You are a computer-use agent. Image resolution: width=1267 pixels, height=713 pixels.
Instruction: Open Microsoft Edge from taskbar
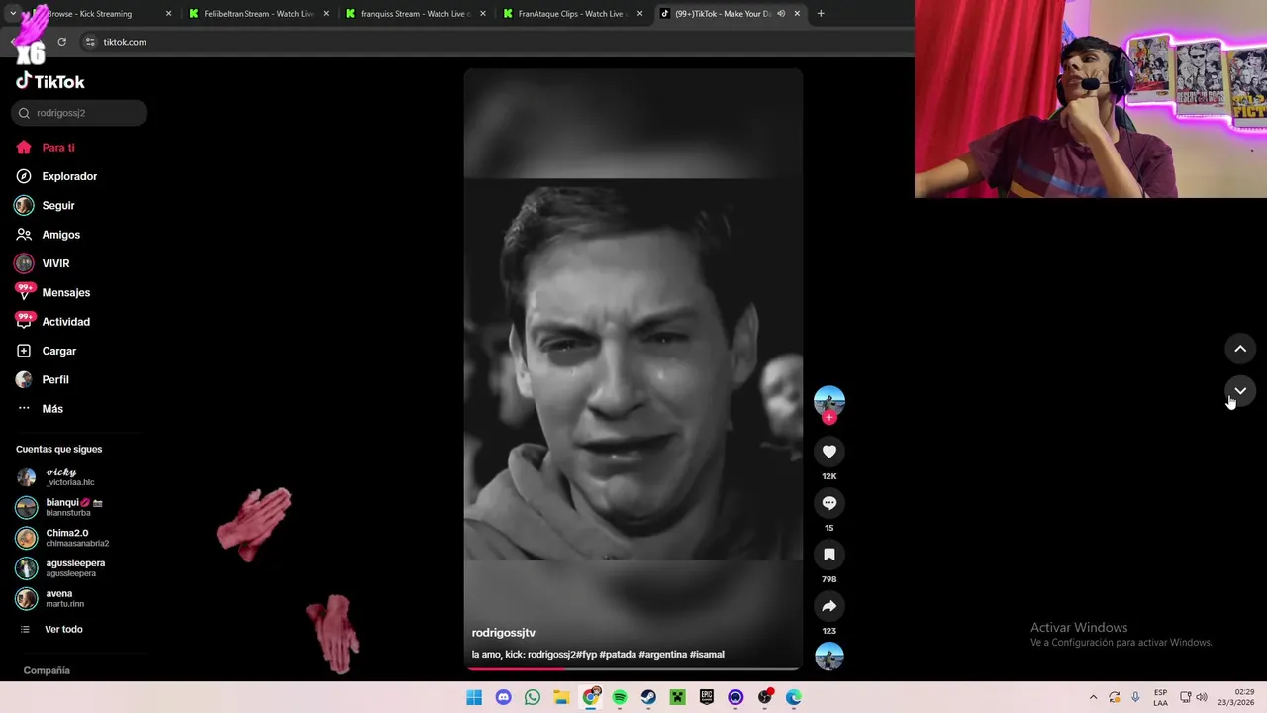click(x=794, y=697)
